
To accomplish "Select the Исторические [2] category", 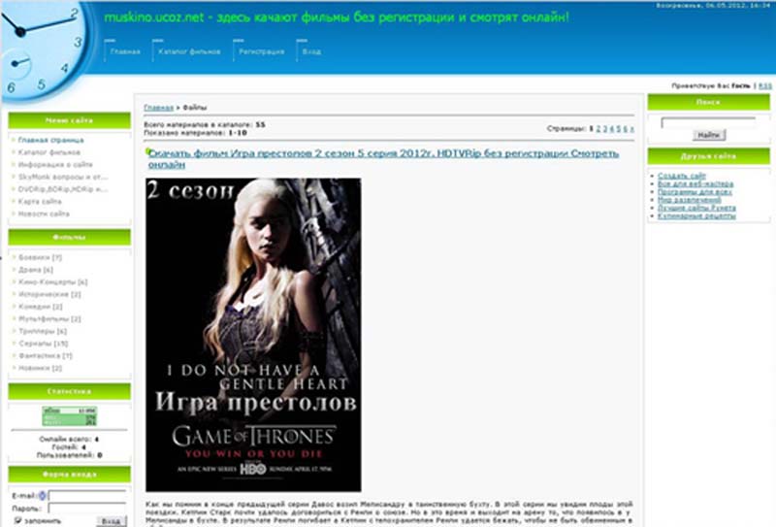I will click(49, 295).
